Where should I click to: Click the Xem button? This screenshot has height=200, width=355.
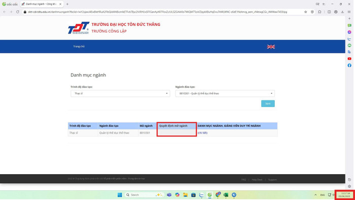pyautogui.click(x=268, y=104)
